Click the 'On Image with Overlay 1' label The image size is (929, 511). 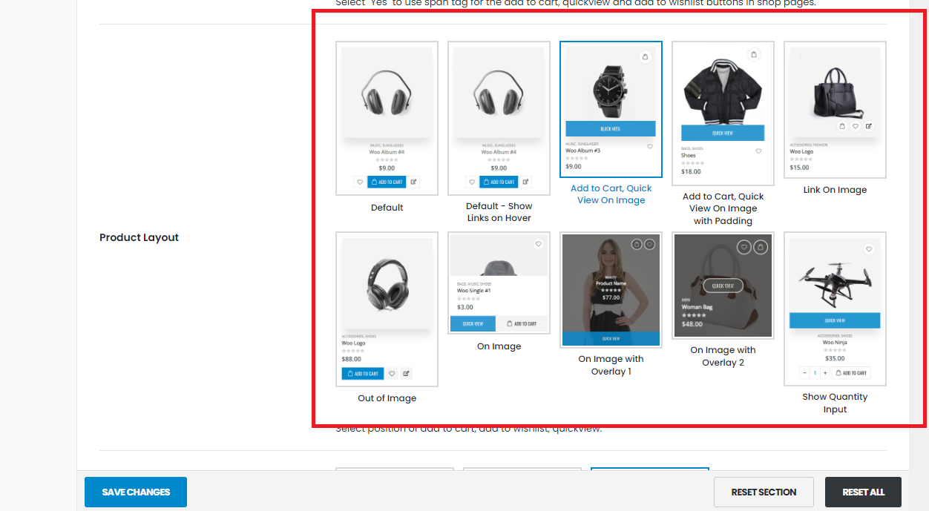611,365
